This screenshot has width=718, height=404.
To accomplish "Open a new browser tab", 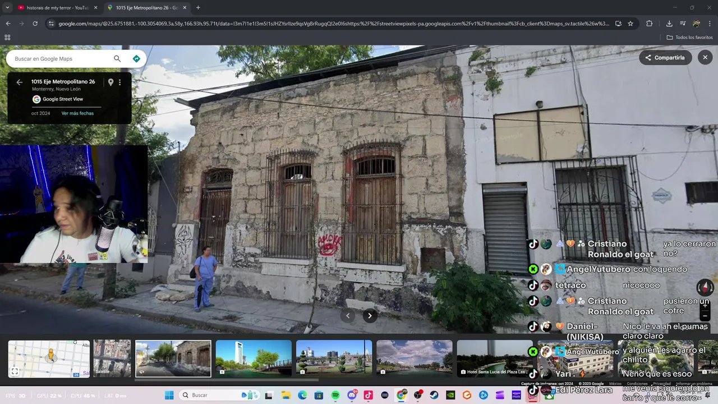I will (198, 8).
